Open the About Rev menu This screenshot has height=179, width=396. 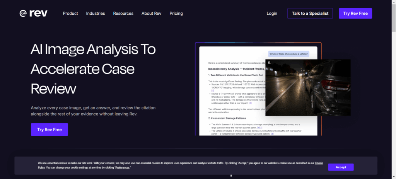tap(152, 14)
